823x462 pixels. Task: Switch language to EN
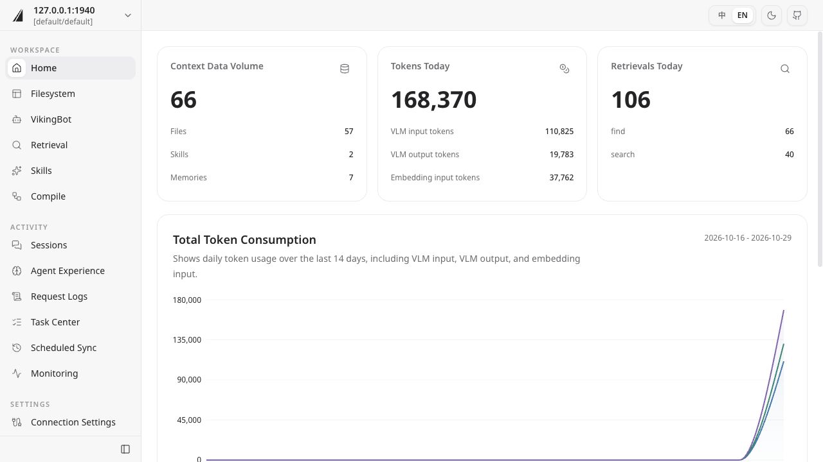click(x=743, y=15)
